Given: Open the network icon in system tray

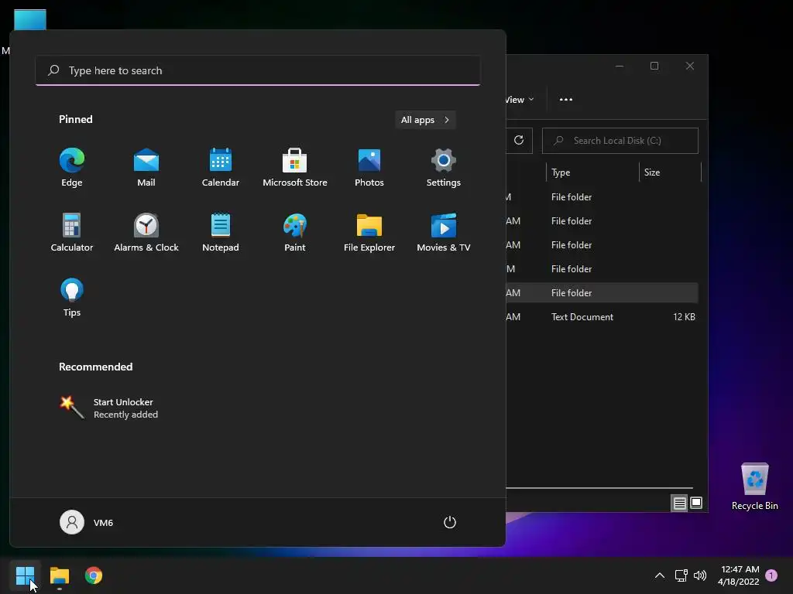Looking at the screenshot, I should point(681,575).
